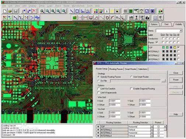Click the Save diskette toolbar icon
Image resolution: width=186 pixels, height=139 pixels.
click(x=15, y=11)
